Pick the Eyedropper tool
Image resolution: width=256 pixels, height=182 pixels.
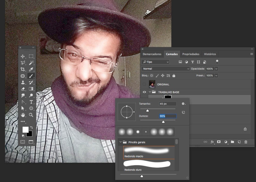(x=31, y=69)
